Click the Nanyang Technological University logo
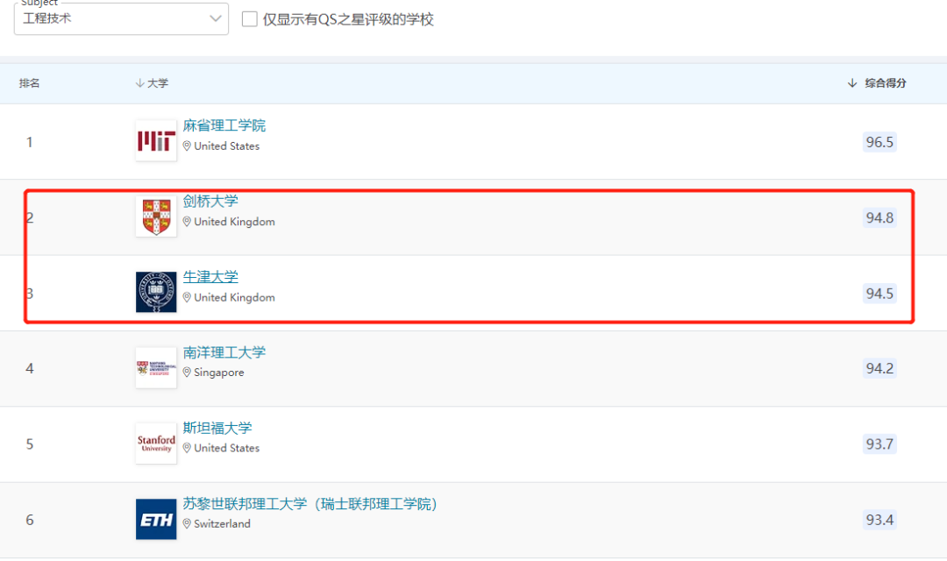This screenshot has width=947, height=561. coord(156,368)
